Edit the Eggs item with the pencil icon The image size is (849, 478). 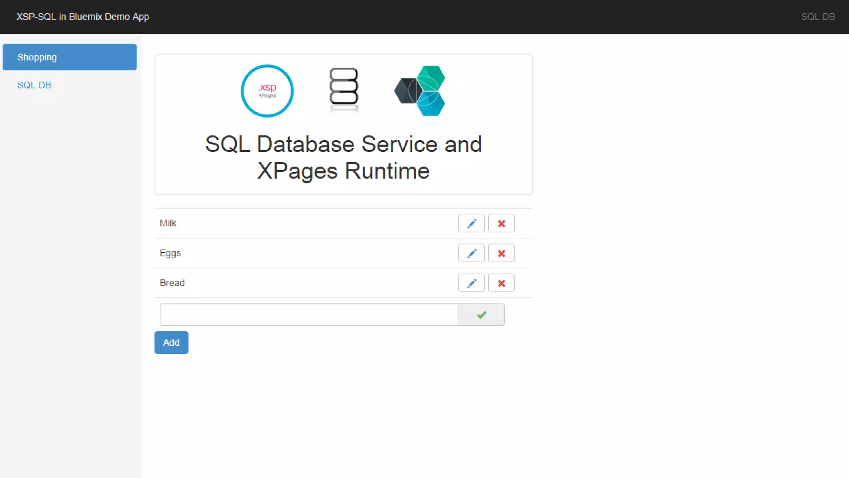(x=471, y=253)
